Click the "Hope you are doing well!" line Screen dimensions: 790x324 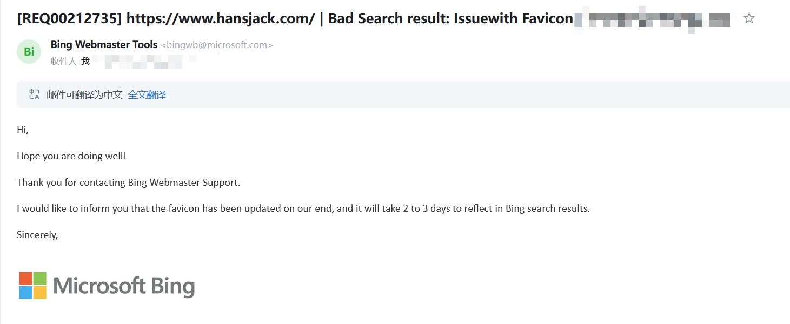71,156
